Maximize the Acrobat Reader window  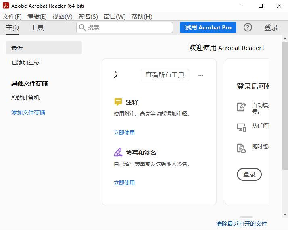pos(261,6)
